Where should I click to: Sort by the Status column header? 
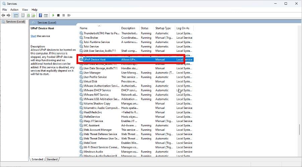pos(147,28)
